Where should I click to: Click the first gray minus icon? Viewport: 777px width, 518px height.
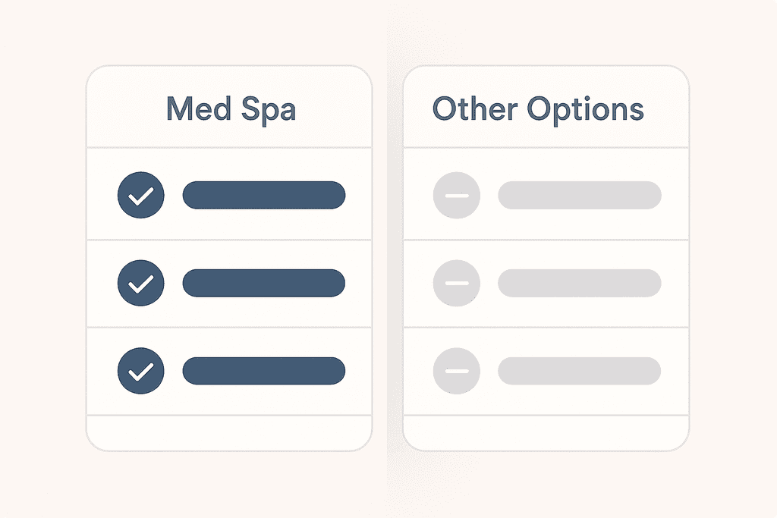point(456,196)
